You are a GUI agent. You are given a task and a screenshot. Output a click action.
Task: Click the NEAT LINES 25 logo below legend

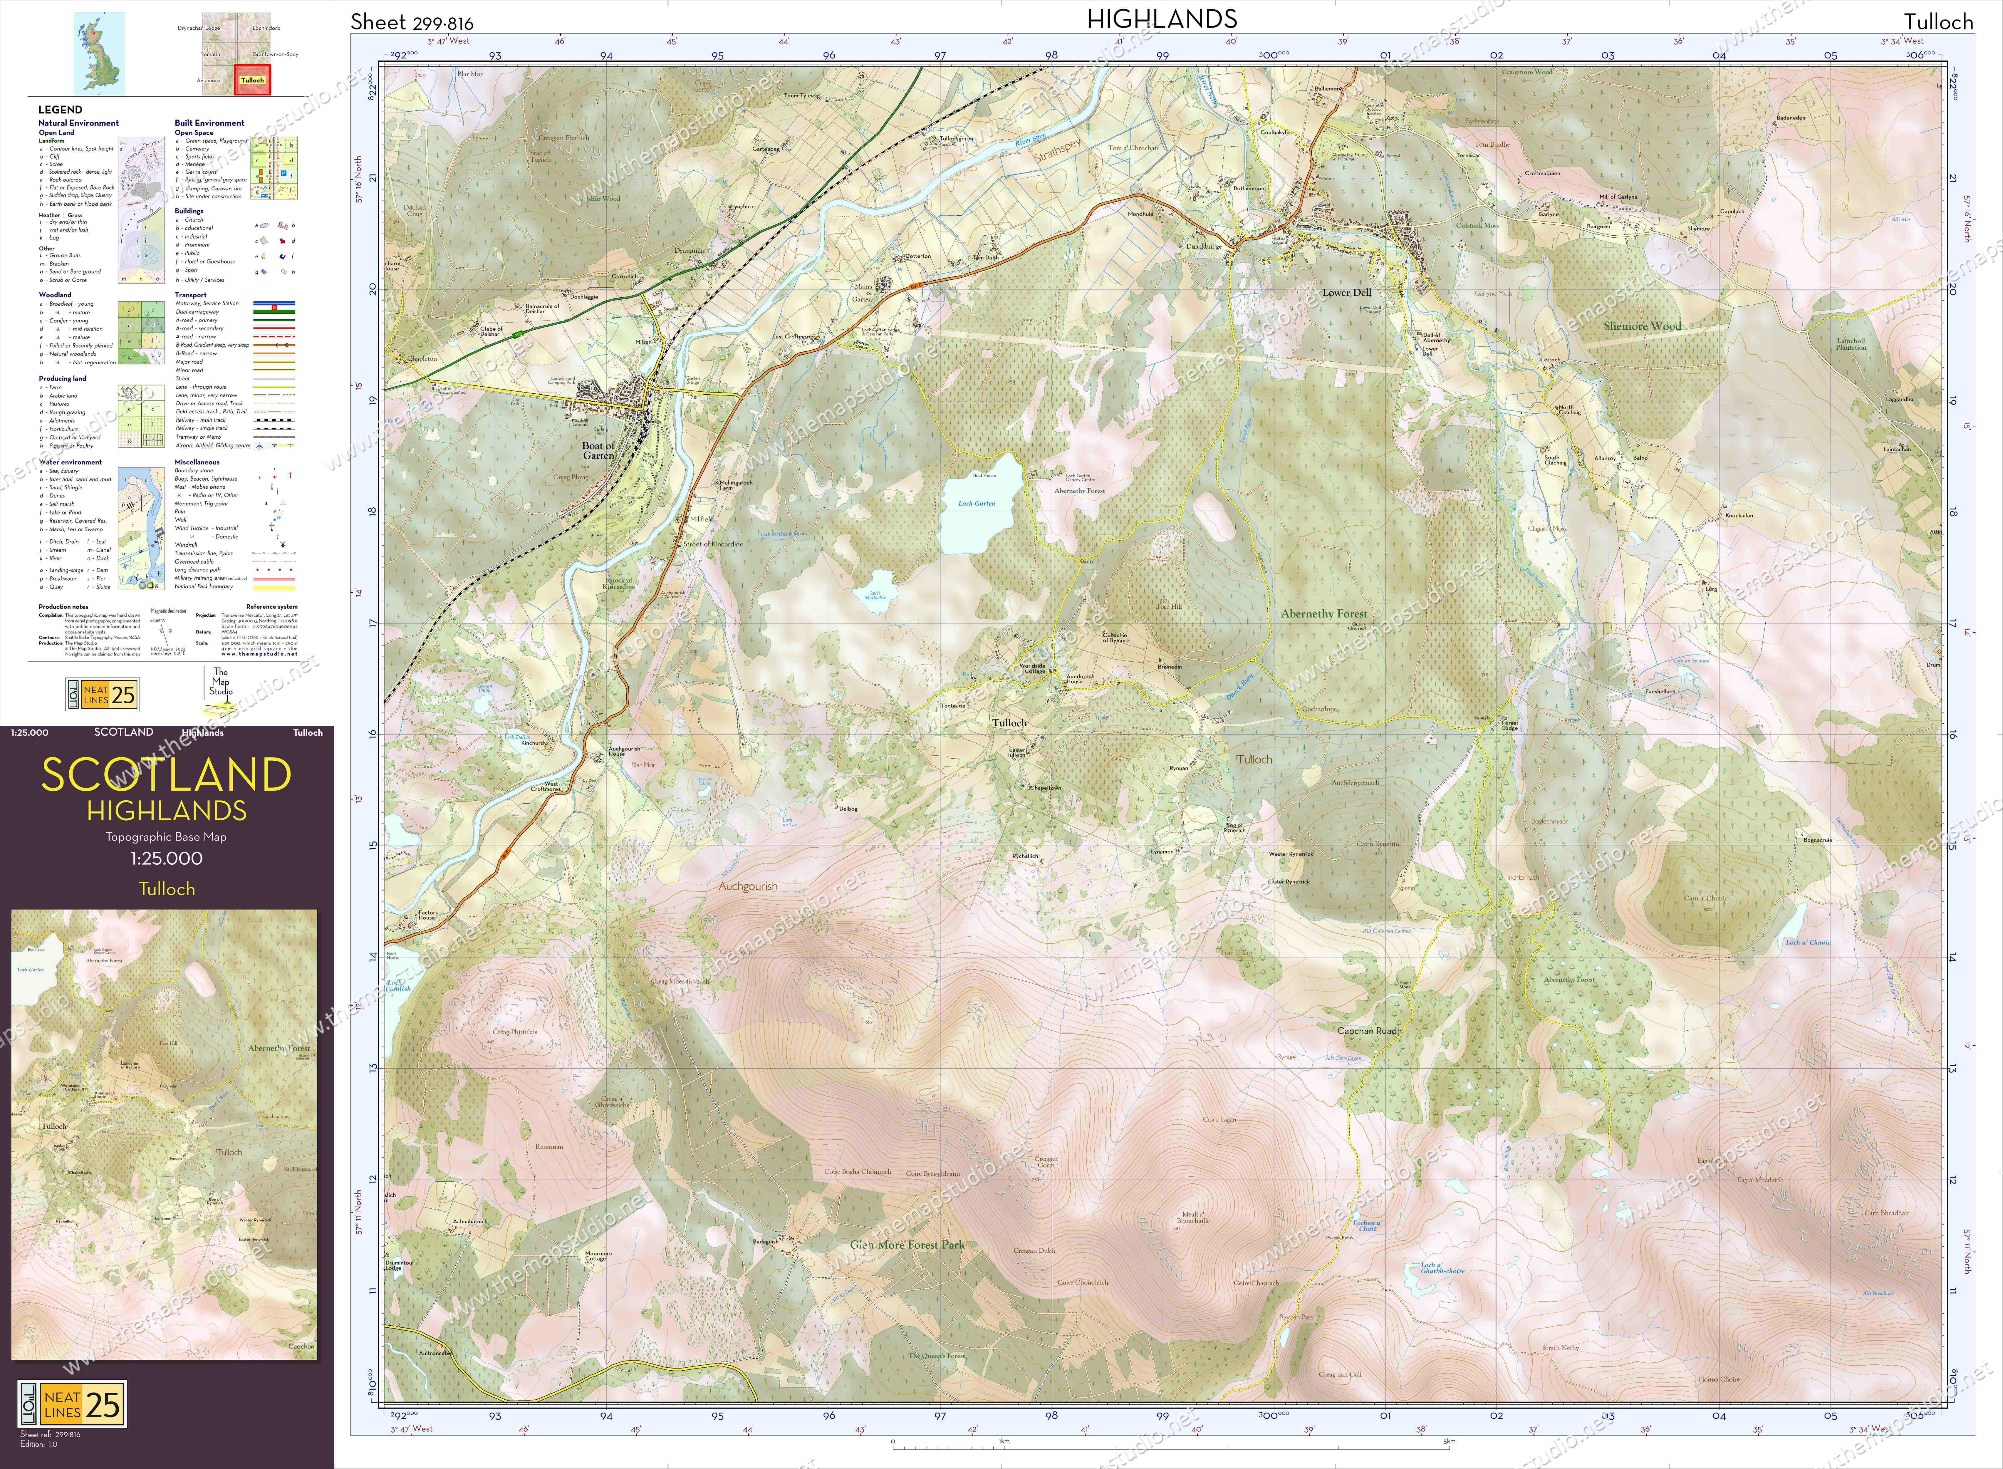point(103,695)
